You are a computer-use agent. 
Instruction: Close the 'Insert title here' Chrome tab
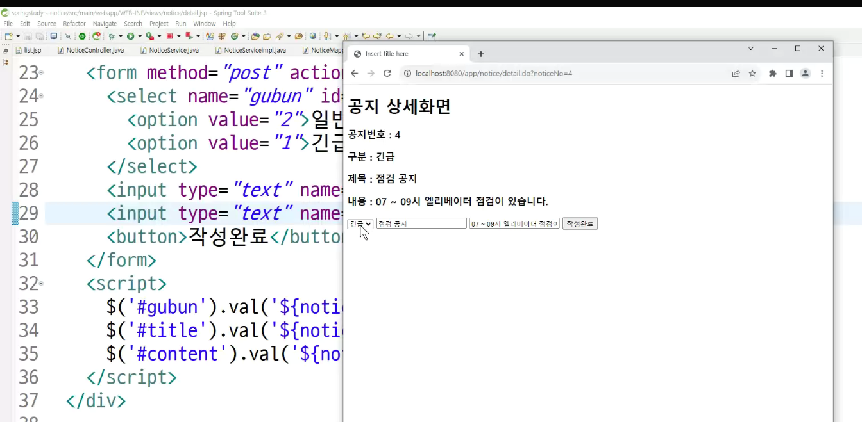tap(461, 54)
